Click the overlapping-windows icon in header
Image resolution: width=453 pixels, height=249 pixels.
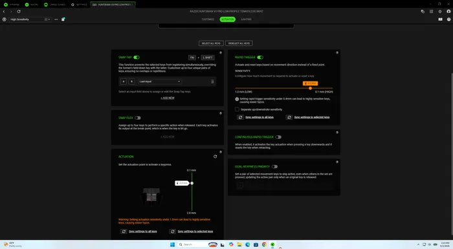423,11
